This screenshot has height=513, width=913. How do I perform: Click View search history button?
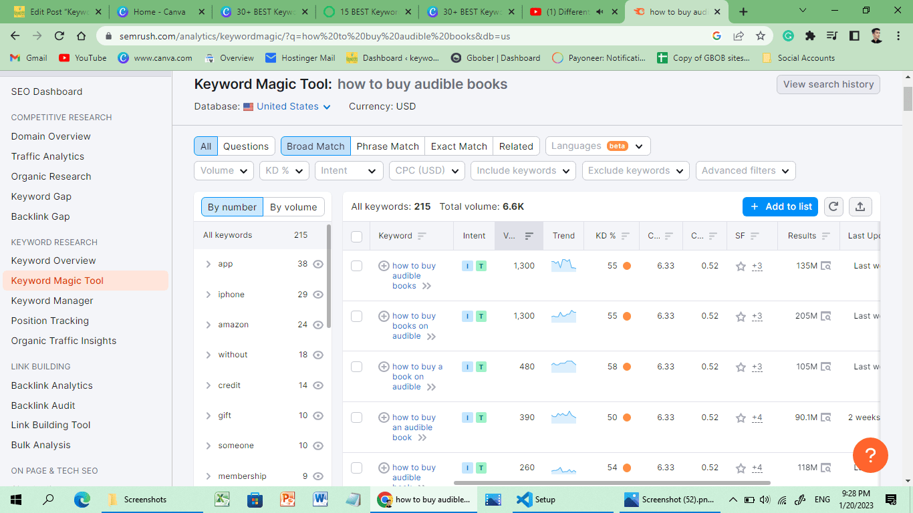(x=828, y=84)
